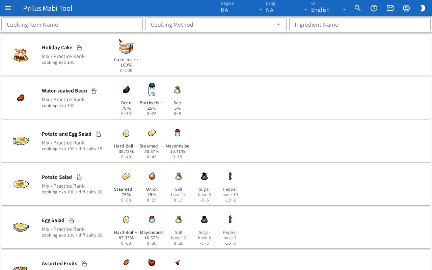This screenshot has height=270, width=432.
Task: Click the pot icon beside Assorted Fruits
Action: pyautogui.click(x=85, y=264)
